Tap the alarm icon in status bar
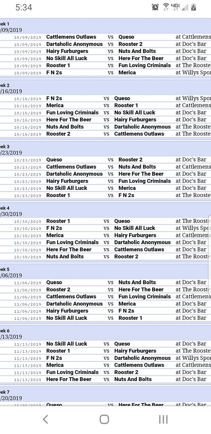 click(155, 7)
